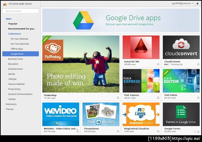The image size is (202, 142).
Task: Select the Google Drive collection
Action: (21, 54)
